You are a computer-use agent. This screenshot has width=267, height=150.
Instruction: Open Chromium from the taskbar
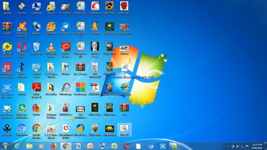coord(151,146)
